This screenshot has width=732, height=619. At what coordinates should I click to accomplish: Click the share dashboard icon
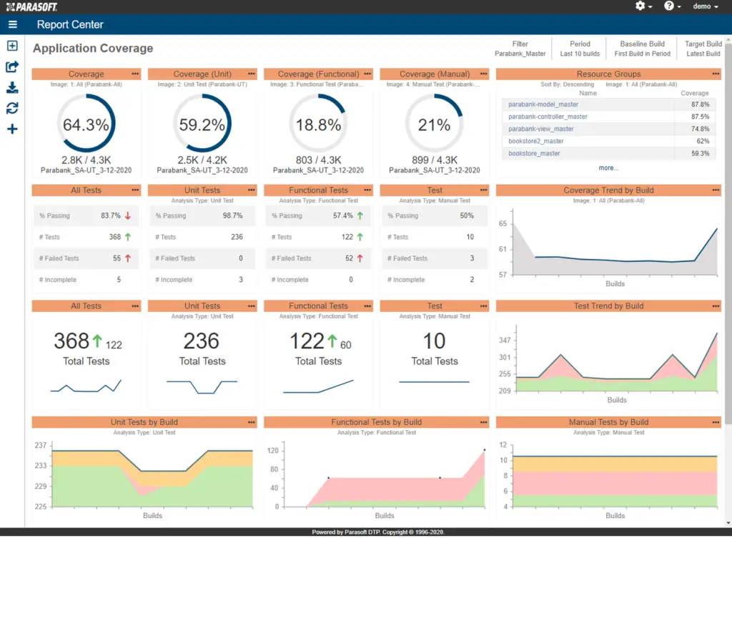(12, 67)
